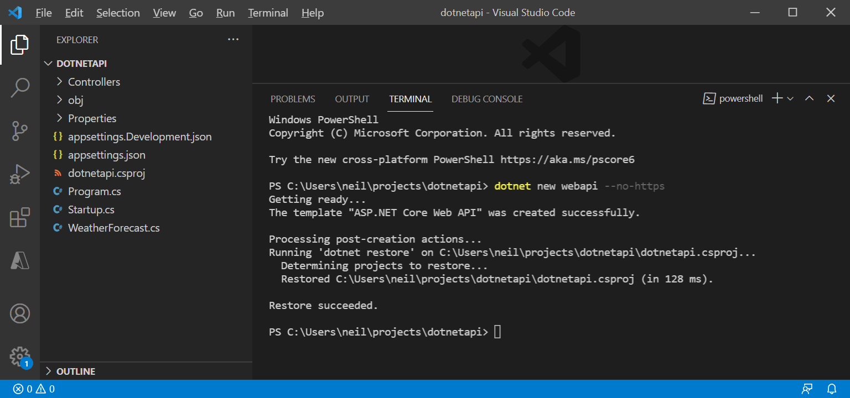Open the Manage gear settings icon

(x=20, y=357)
